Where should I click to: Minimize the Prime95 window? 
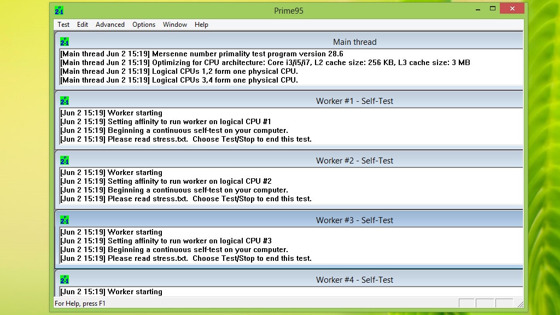point(478,9)
